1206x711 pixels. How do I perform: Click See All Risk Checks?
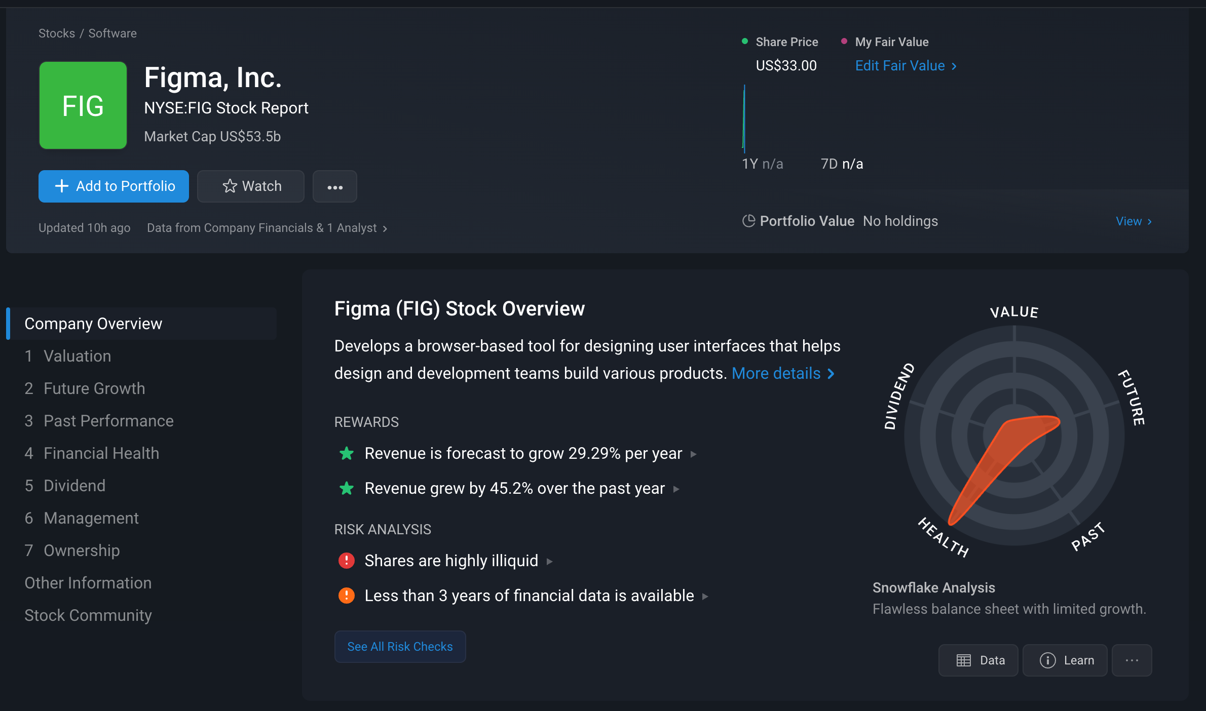[400, 647]
